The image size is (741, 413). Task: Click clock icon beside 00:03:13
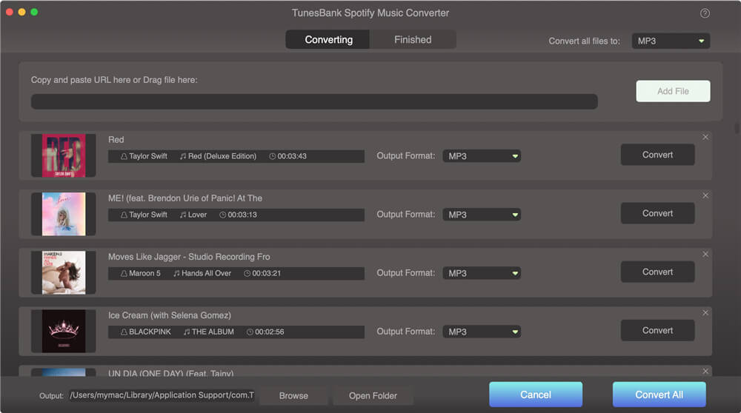[222, 215]
